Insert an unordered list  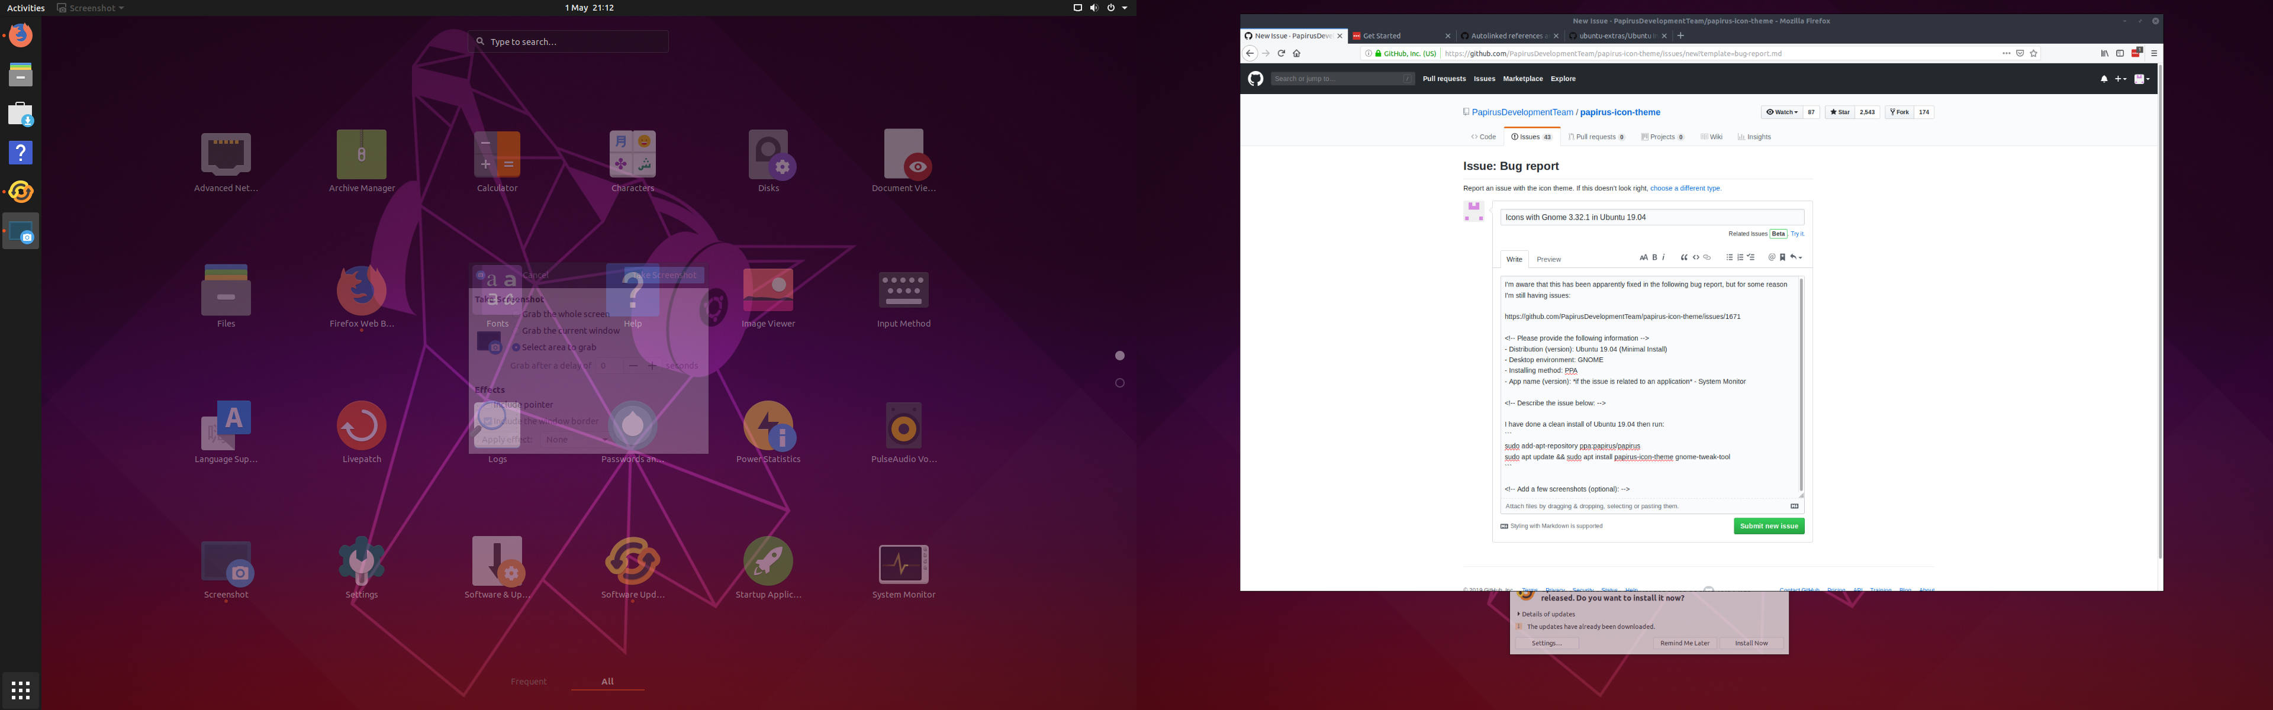(x=1730, y=257)
